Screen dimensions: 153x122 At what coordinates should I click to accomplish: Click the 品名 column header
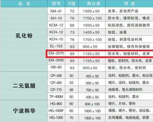click(24, 4)
